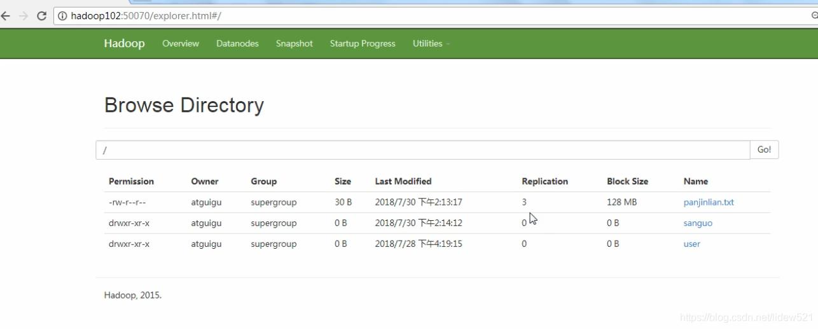Click the Replication column header
This screenshot has width=818, height=329.
(x=545, y=181)
